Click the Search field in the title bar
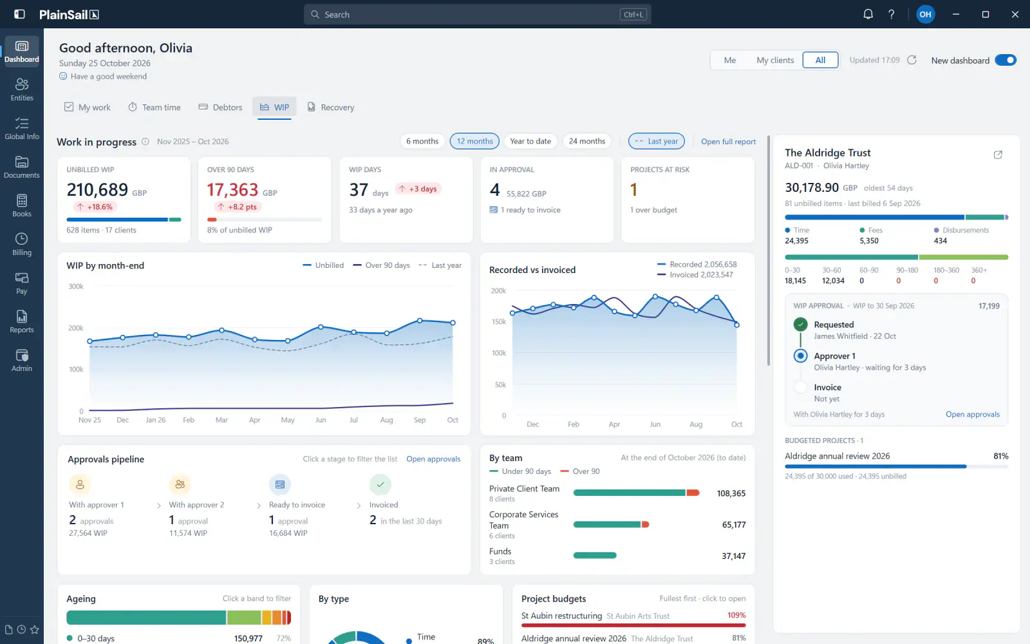This screenshot has height=644, width=1030. tap(478, 14)
